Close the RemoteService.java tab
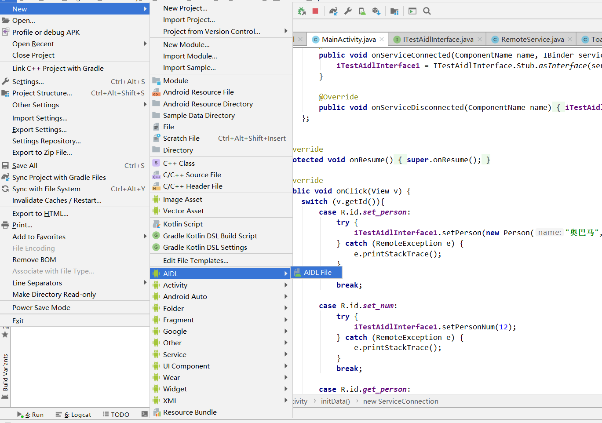Screen dimensions: 602x423 tap(570, 39)
